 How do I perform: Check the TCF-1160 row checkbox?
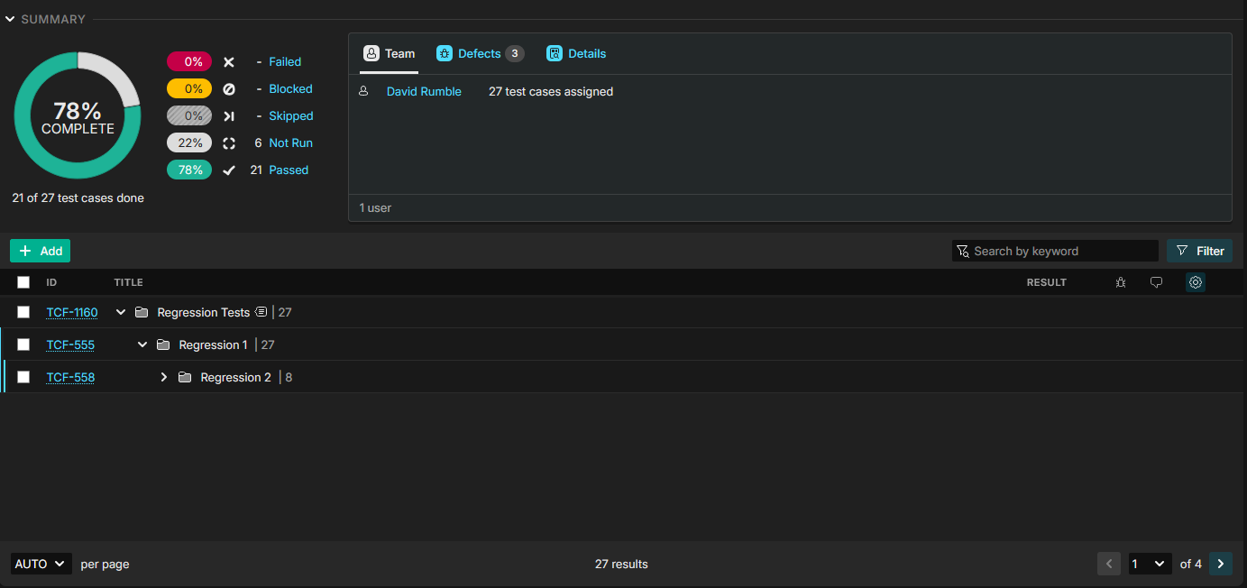coord(23,312)
